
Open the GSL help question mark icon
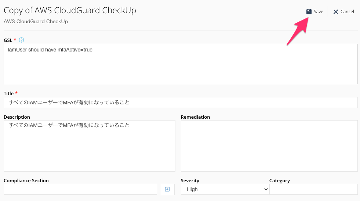point(21,40)
